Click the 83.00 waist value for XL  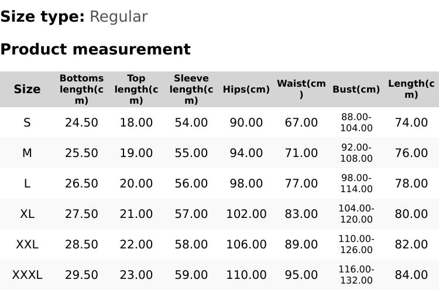click(301, 214)
